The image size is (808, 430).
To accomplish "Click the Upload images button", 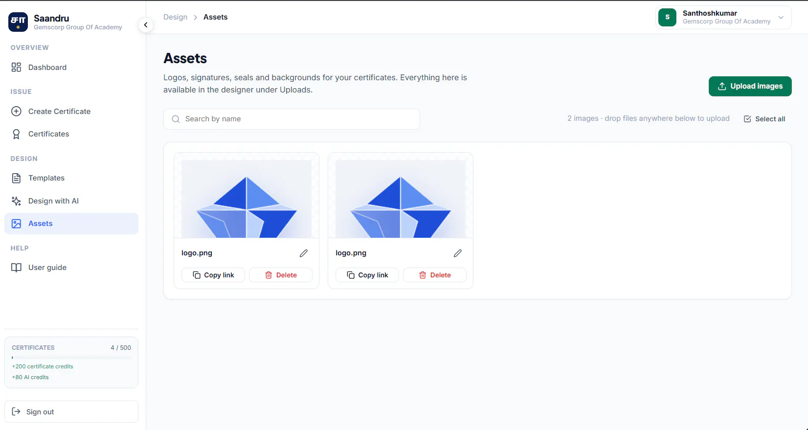I will 750,86.
